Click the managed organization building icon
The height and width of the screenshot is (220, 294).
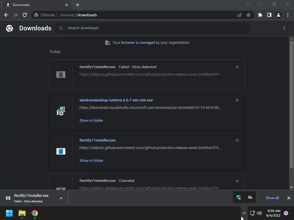[x=108, y=43]
